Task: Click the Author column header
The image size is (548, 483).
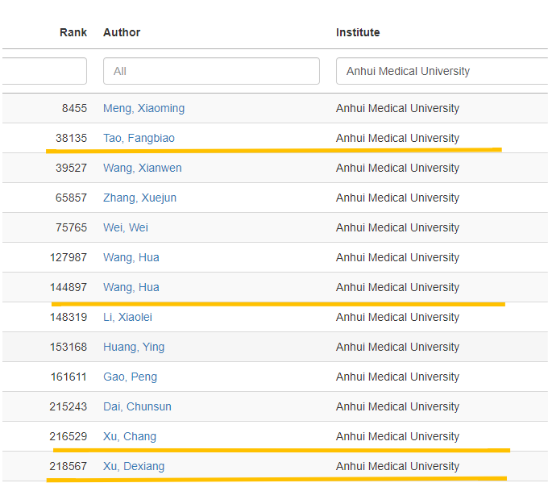Action: coord(122,32)
